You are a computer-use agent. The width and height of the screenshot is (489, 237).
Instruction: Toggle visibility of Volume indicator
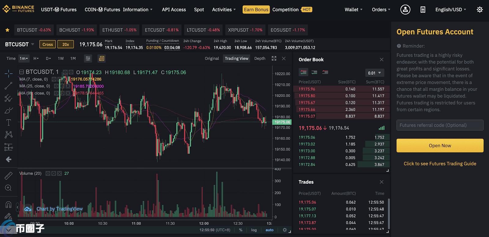[x=48, y=173]
